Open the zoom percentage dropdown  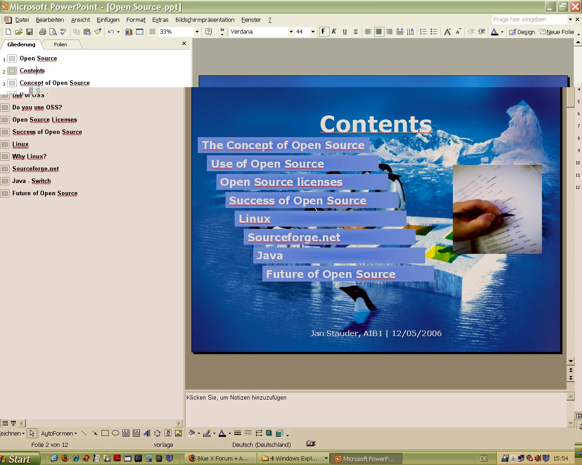[x=197, y=32]
